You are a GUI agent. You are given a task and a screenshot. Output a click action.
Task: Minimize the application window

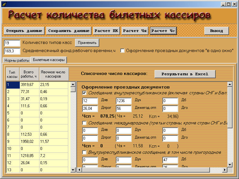click(x=223, y=4)
